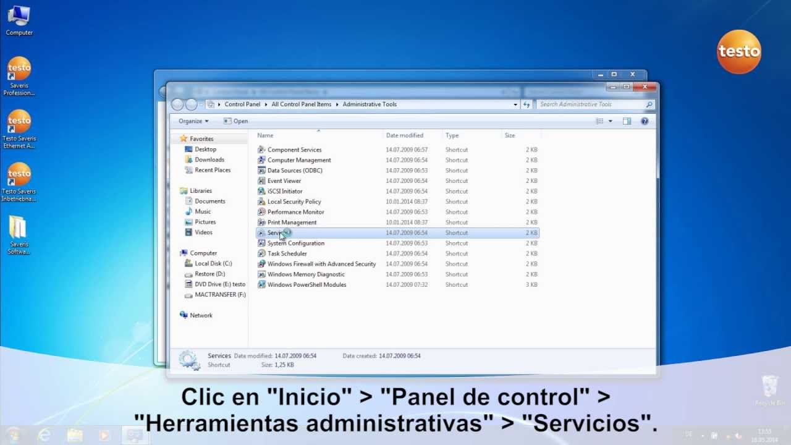Open Windows Explorer from the taskbar

tap(75, 435)
